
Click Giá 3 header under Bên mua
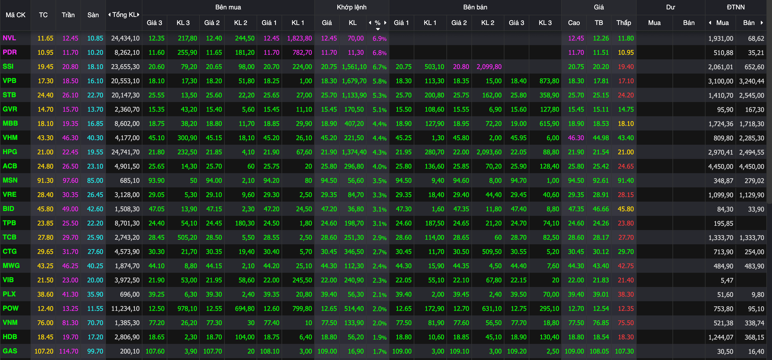coord(154,23)
